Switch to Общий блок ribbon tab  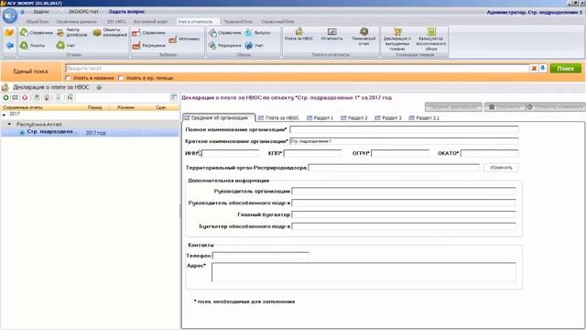click(x=37, y=22)
